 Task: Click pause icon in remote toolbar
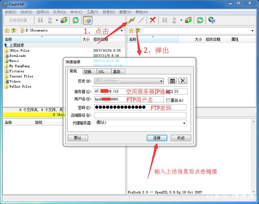[x=165, y=20]
